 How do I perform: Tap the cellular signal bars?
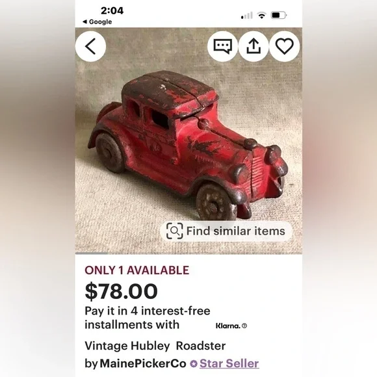[247, 16]
